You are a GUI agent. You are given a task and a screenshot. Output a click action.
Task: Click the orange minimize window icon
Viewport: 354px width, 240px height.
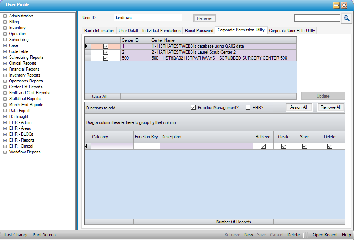click(336, 5)
